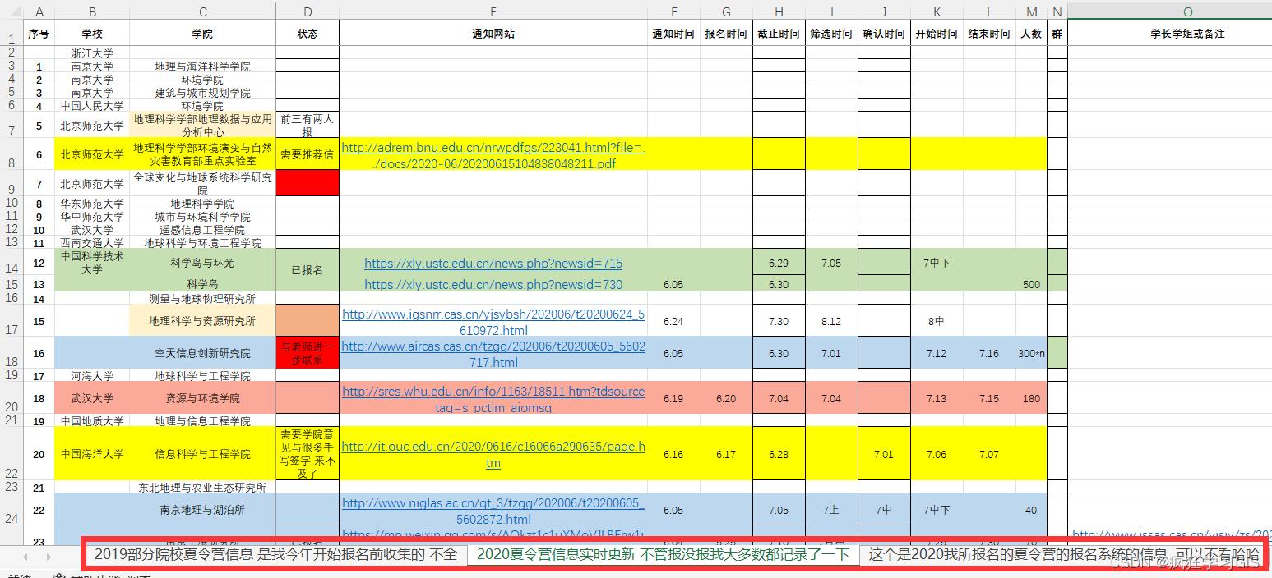1272x578 pixels.
Task: Select the yellow 需要推荐信 cell
Action: click(308, 154)
